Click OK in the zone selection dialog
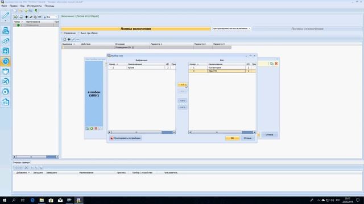The height and width of the screenshot is (204, 364). 232,138
